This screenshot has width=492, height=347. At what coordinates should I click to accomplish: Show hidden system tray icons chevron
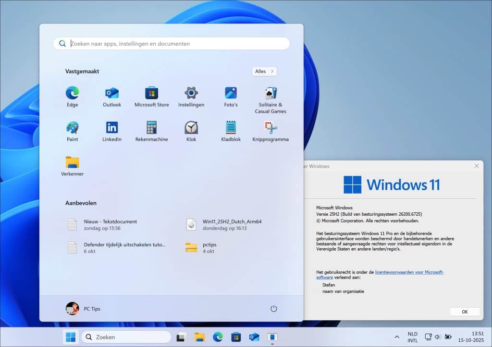point(397,337)
